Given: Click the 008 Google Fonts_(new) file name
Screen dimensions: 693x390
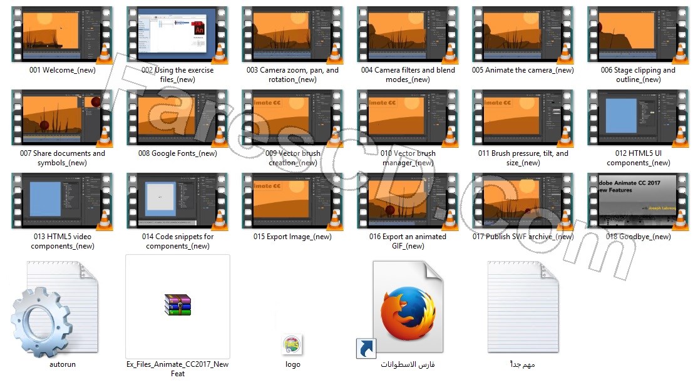Looking at the screenshot, I should [x=178, y=153].
